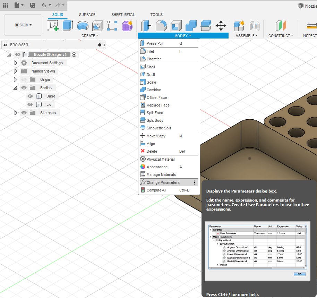Expand the Sketches folder

(15, 113)
